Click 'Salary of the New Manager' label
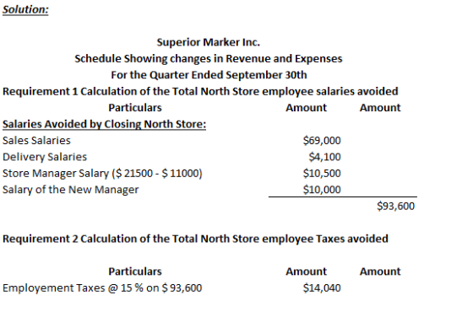 (x=71, y=190)
